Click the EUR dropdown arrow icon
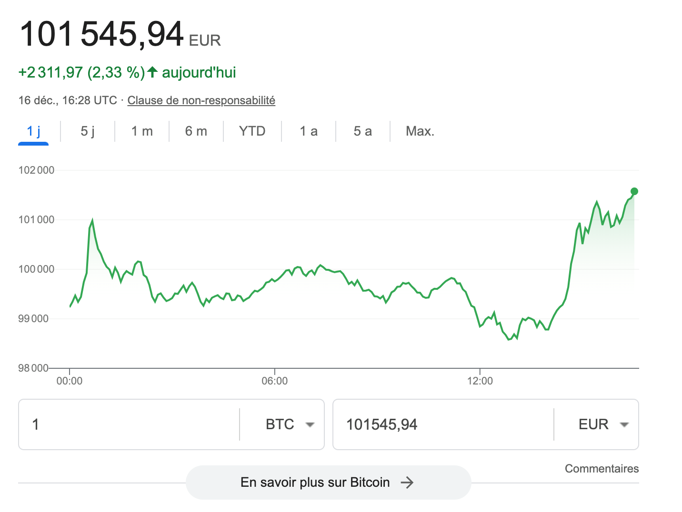This screenshot has height=512, width=682. (624, 424)
